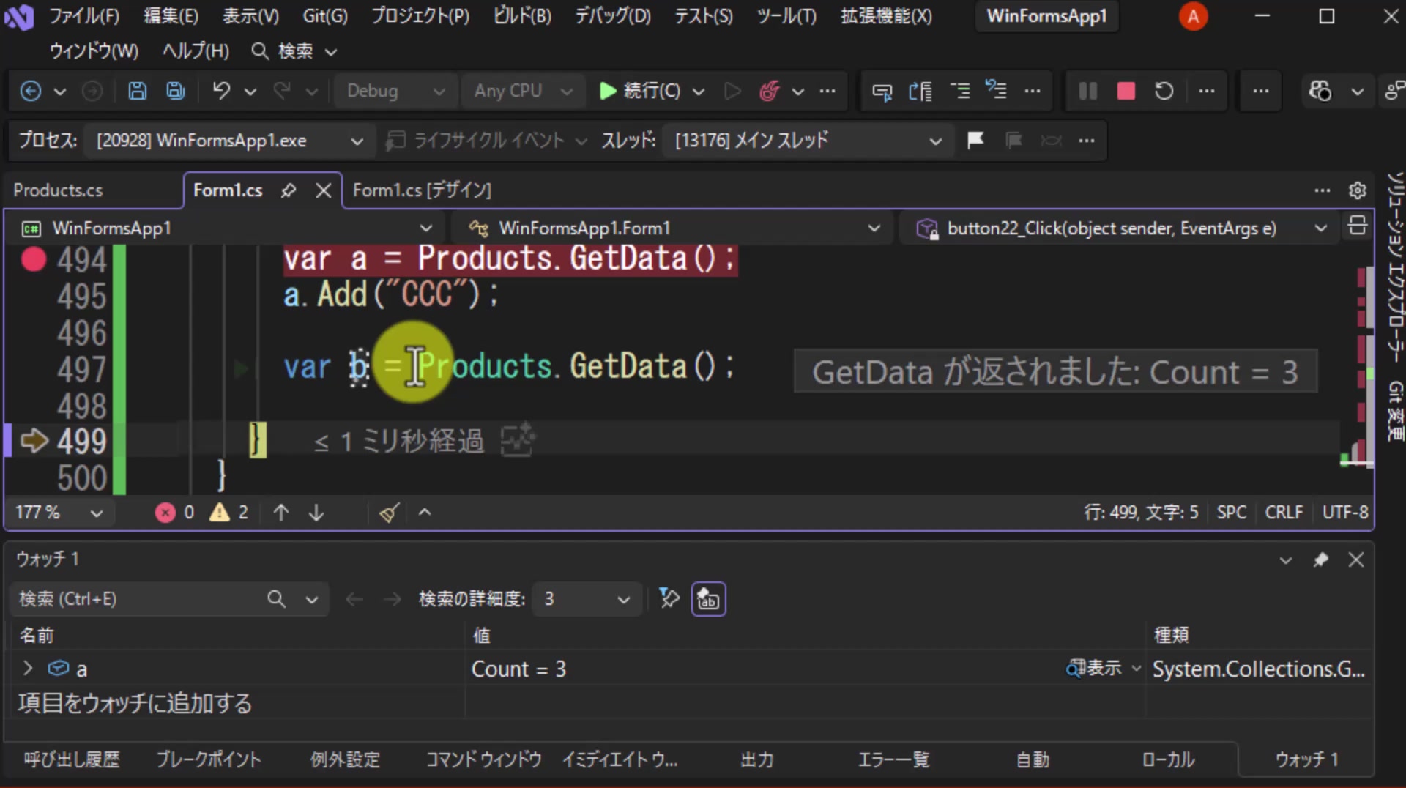Open the デバッグ(D) menu
1406x788 pixels.
point(612,16)
